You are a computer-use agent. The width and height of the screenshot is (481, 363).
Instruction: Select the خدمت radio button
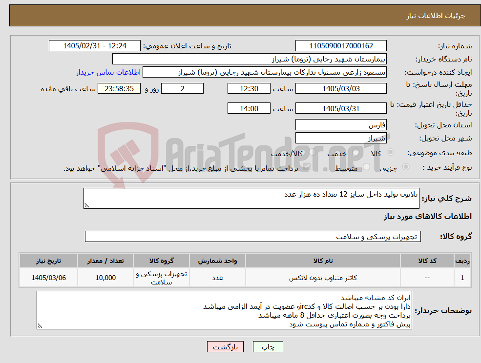(356, 152)
